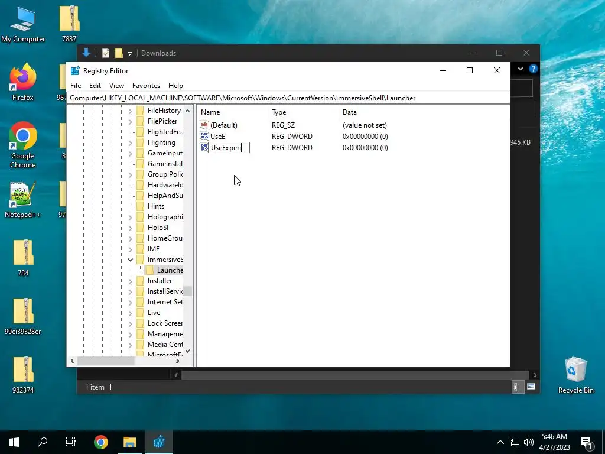Collapse the ImmersiveShell key
This screenshot has width=605, height=454.
pos(130,260)
